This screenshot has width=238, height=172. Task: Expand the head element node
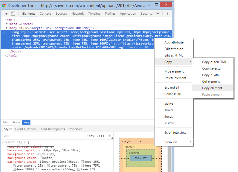pos(7,24)
